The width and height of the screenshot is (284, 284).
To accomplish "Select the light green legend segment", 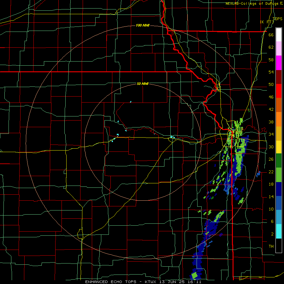I will (279, 175).
